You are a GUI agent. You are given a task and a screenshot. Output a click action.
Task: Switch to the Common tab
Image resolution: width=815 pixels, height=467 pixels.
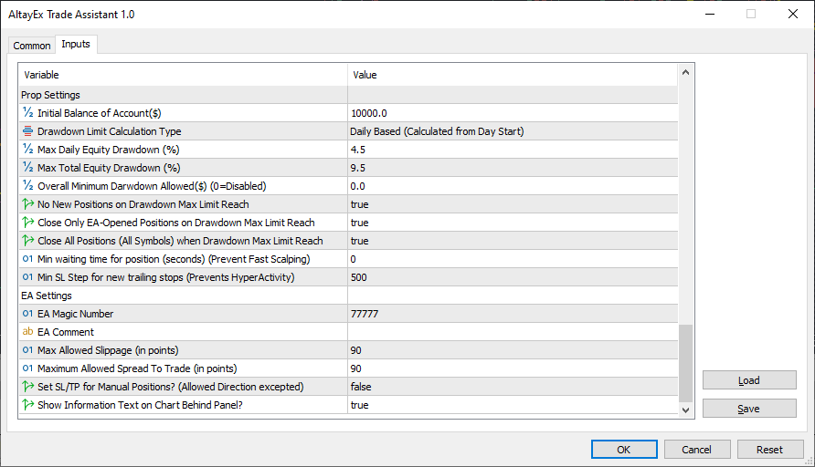click(x=32, y=46)
